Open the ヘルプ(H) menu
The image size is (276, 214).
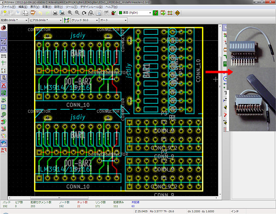(111, 7)
